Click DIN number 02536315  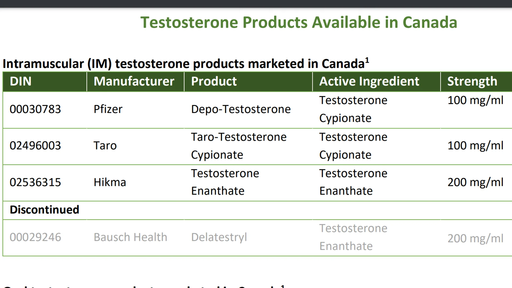click(35, 182)
